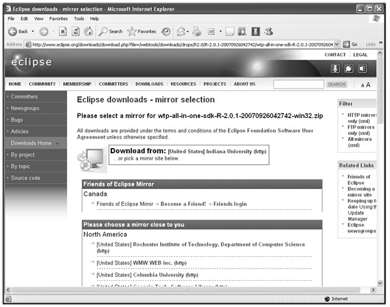Viewport: 390px width, 307px height.
Task: Click the Discuss icon in toolbar
Action: pos(230,32)
